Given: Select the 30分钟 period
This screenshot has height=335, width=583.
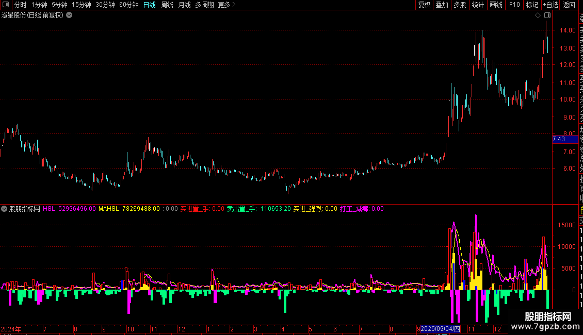Looking at the screenshot, I should (105, 5).
